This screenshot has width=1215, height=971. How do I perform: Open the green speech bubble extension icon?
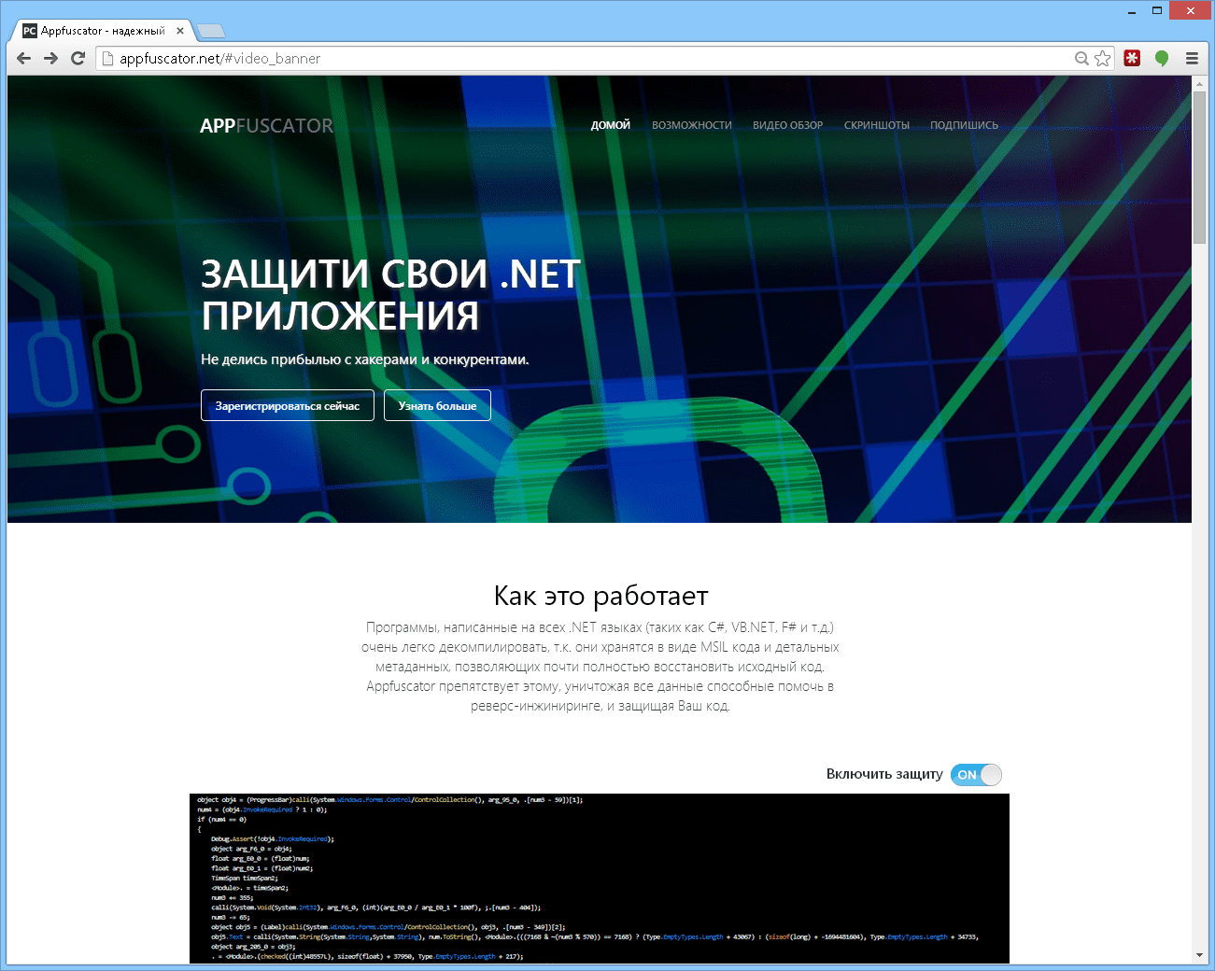(x=1162, y=58)
